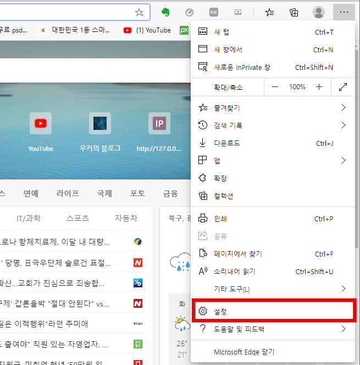
Task: Open 새 탭 menu entry
Action: [273, 32]
